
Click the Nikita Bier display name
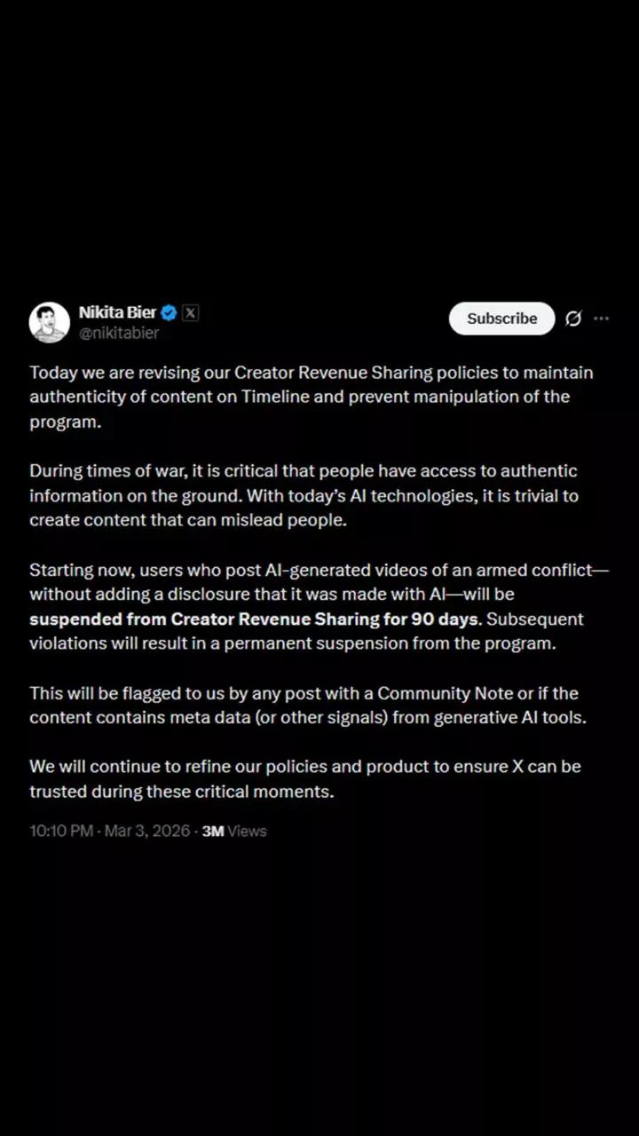point(117,312)
